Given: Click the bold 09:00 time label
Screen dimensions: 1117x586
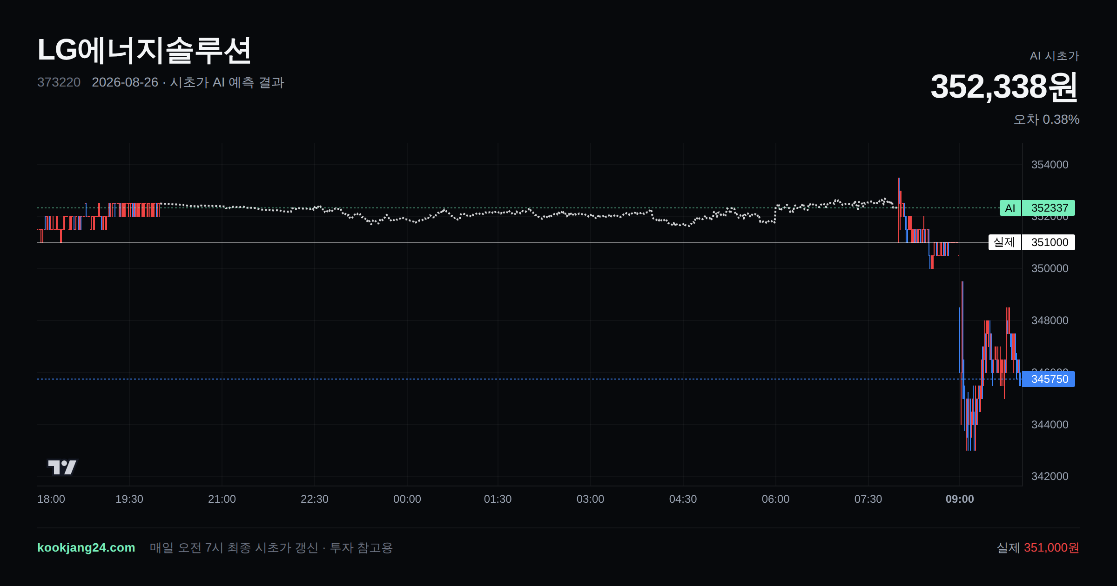Looking at the screenshot, I should coord(960,499).
